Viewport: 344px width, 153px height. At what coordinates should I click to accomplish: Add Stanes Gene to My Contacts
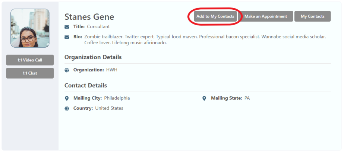pos(215,16)
